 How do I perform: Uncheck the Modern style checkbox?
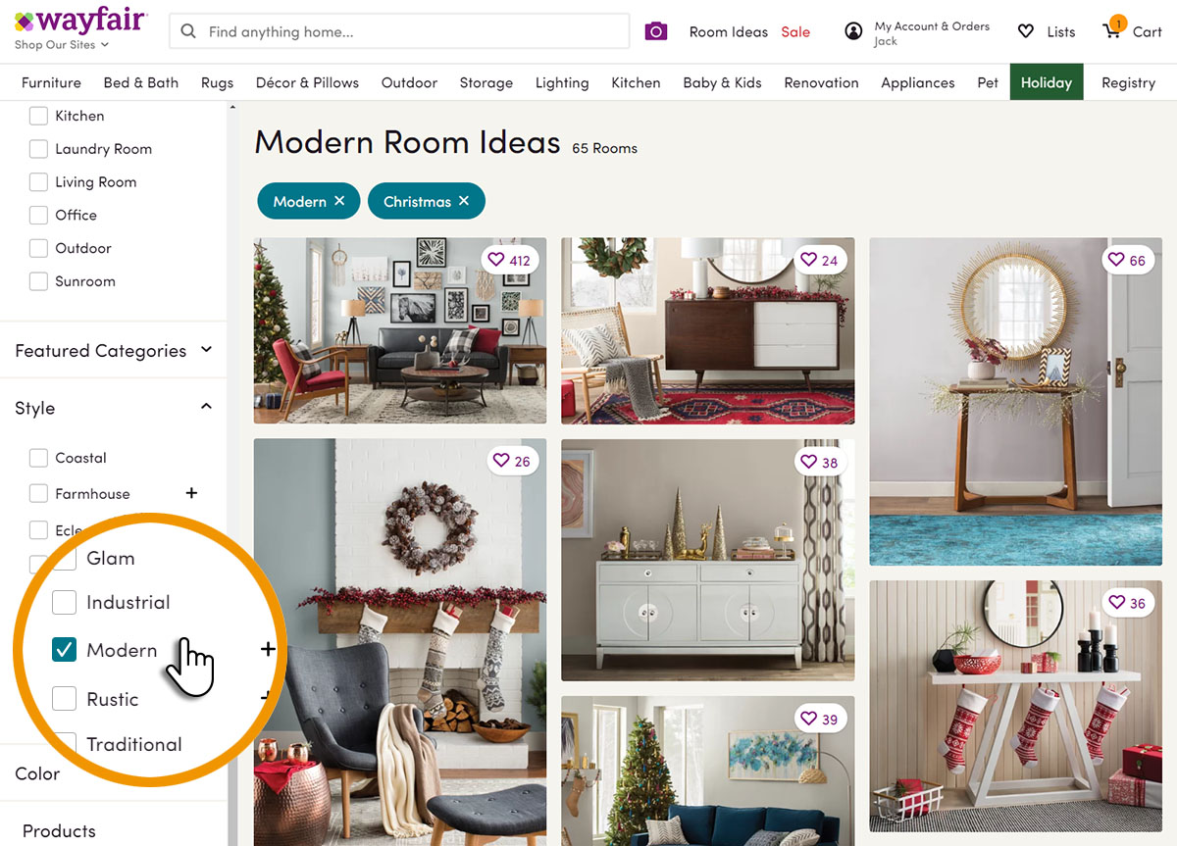(64, 649)
